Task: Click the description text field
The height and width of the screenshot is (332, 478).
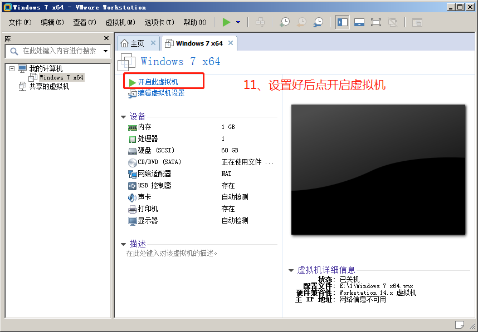Action: pos(172,254)
